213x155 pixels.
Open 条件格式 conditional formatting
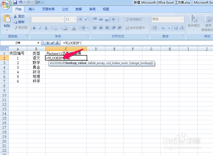pos(194,22)
